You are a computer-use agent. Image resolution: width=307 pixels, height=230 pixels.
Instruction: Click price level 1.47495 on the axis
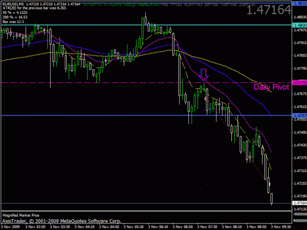coord(300,132)
